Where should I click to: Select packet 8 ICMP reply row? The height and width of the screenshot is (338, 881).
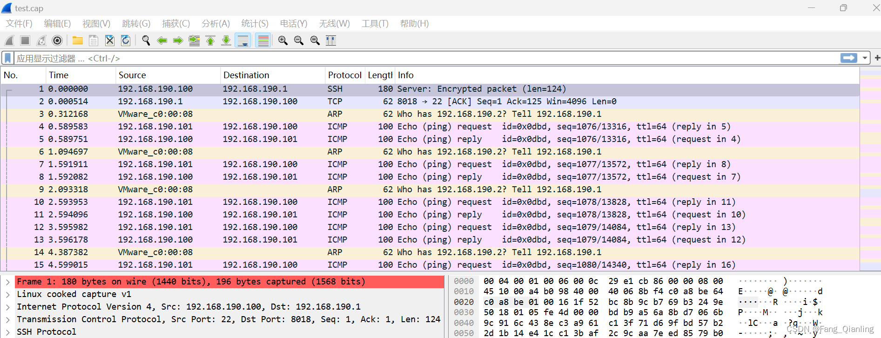[x=430, y=177]
